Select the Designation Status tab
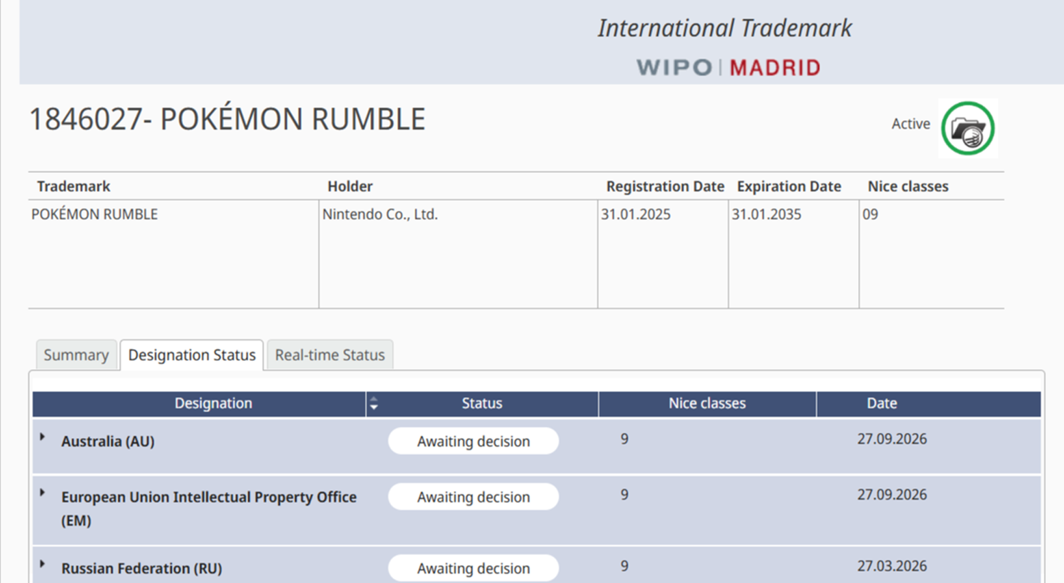The height and width of the screenshot is (583, 1064). point(192,355)
